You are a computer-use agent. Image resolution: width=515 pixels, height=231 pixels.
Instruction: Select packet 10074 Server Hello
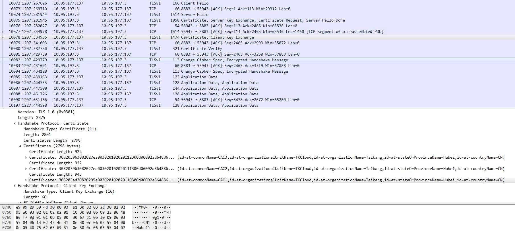(x=257, y=14)
